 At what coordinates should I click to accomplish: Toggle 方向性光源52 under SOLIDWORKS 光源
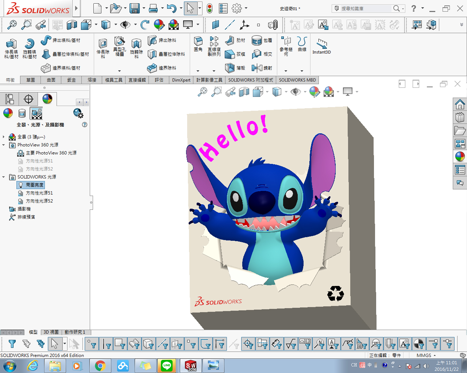(x=35, y=201)
